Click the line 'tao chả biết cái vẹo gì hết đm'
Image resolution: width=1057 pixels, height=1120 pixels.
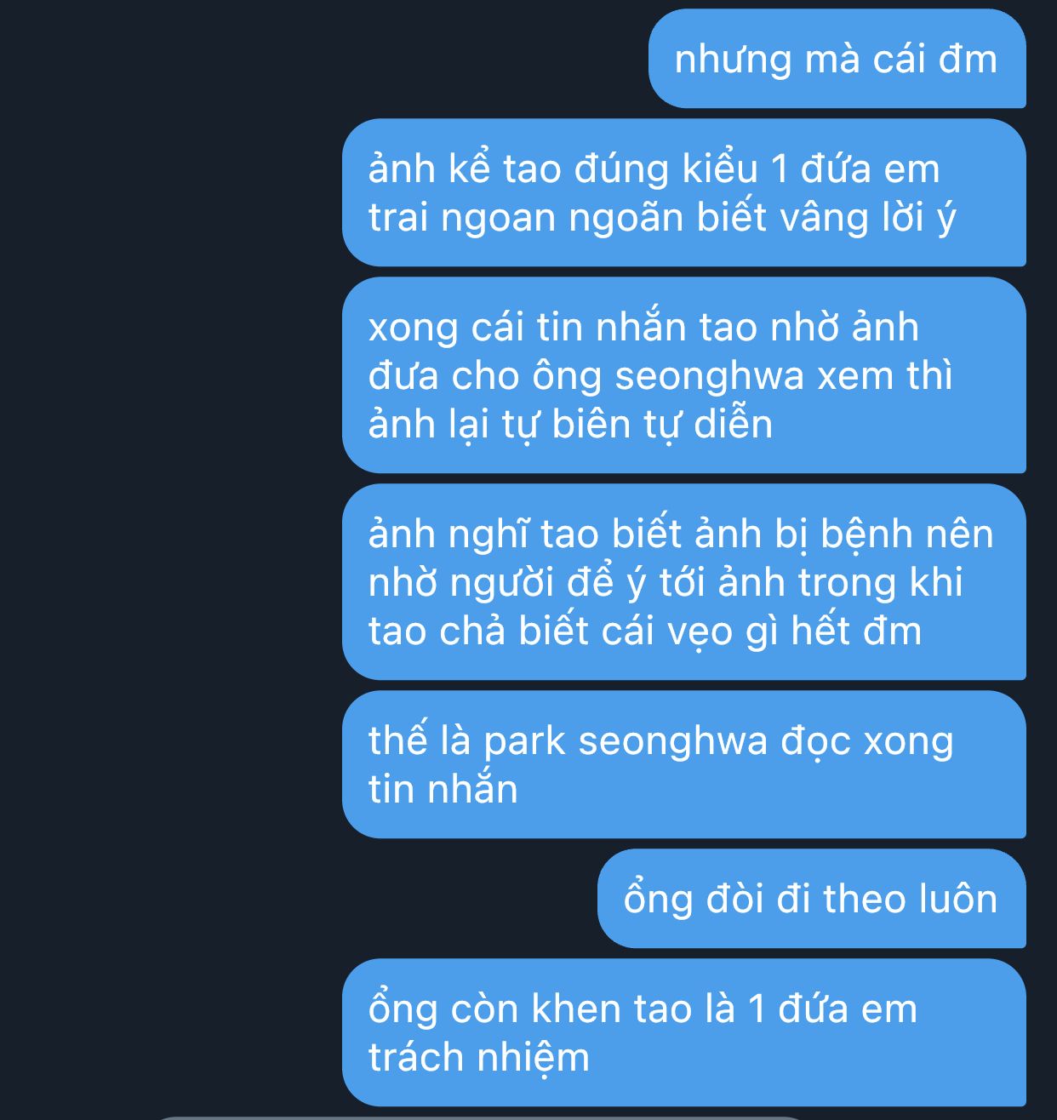pos(645,631)
